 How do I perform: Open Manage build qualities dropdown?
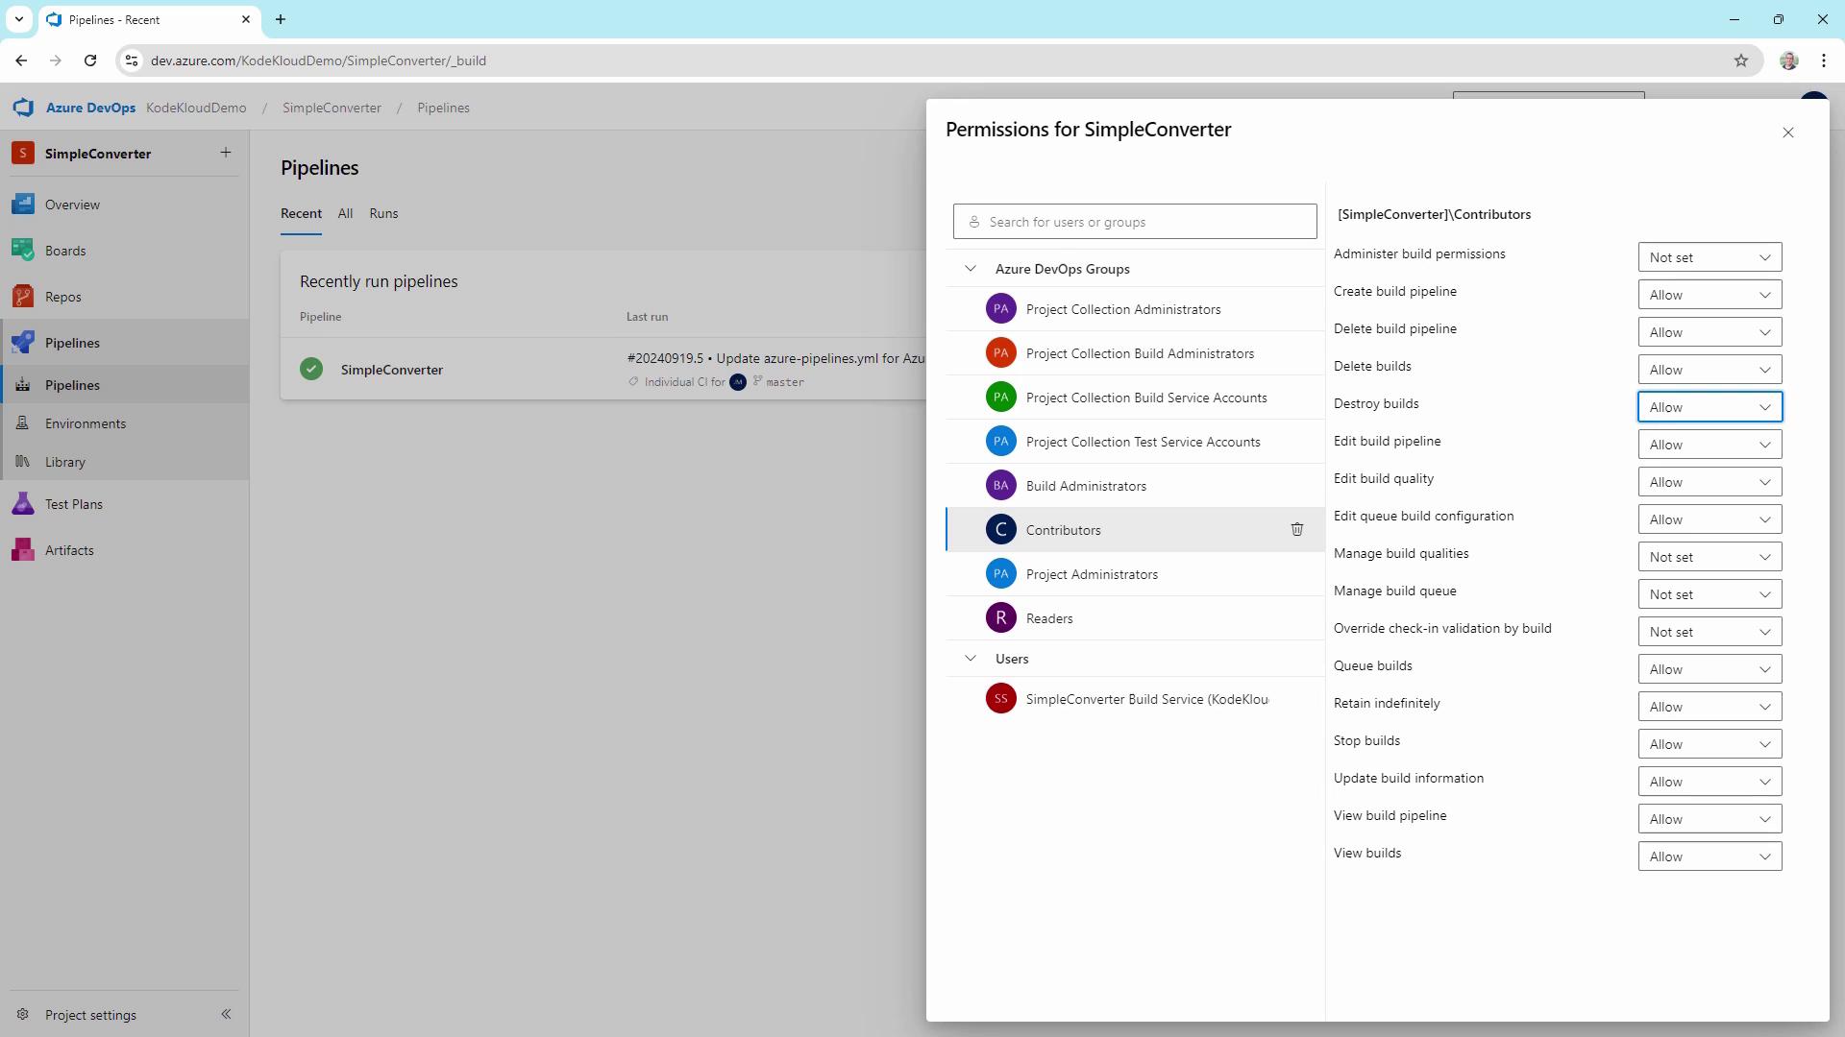pyautogui.click(x=1710, y=557)
